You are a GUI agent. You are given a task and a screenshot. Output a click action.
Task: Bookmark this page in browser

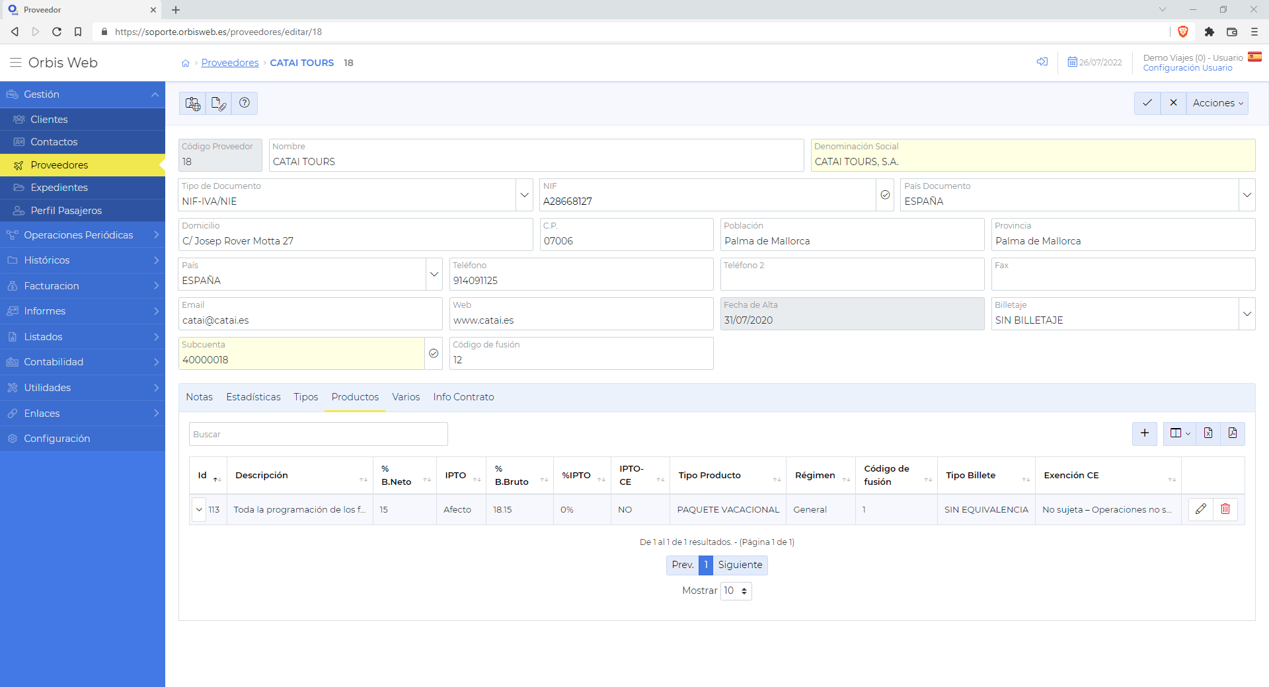click(78, 32)
